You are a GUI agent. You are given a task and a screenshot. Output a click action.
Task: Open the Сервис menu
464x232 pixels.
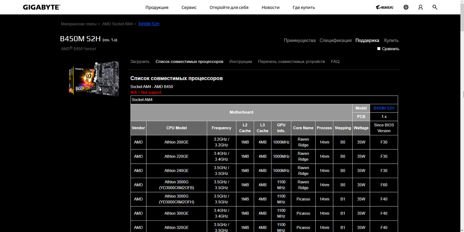[x=189, y=7]
